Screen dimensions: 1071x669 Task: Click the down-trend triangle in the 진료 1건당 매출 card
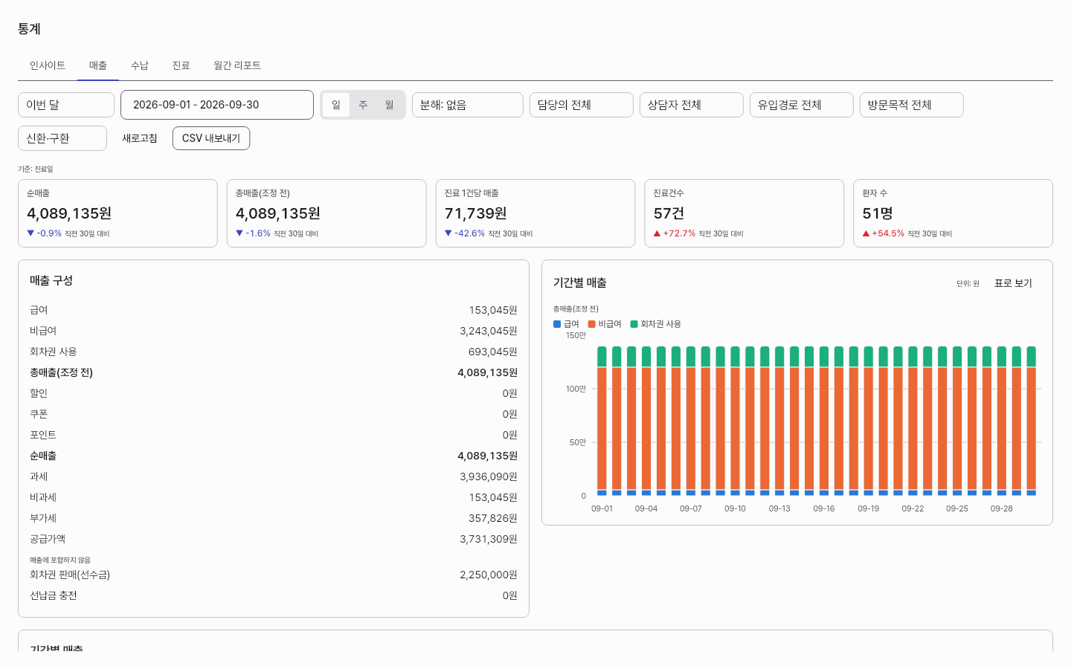pos(448,233)
